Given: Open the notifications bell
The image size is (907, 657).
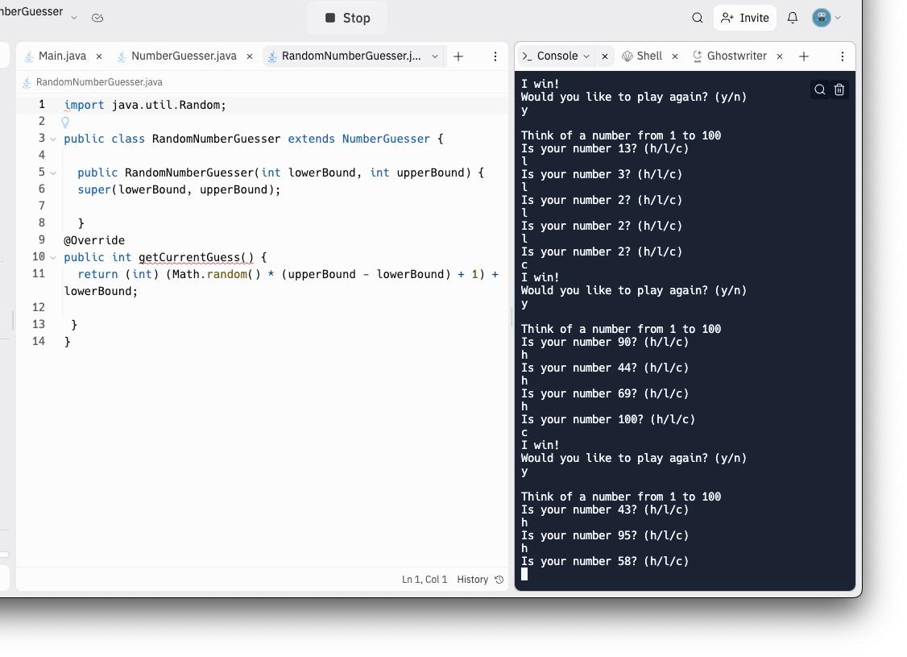Looking at the screenshot, I should coord(793,17).
